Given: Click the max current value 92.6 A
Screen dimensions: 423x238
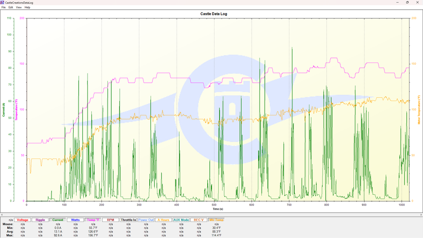Looking at the screenshot, I should pos(58,235).
